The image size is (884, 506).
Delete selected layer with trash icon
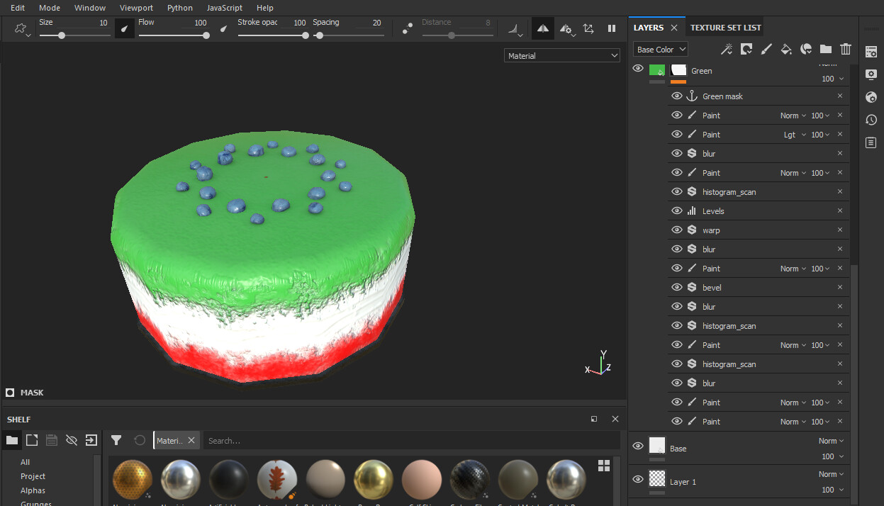845,49
